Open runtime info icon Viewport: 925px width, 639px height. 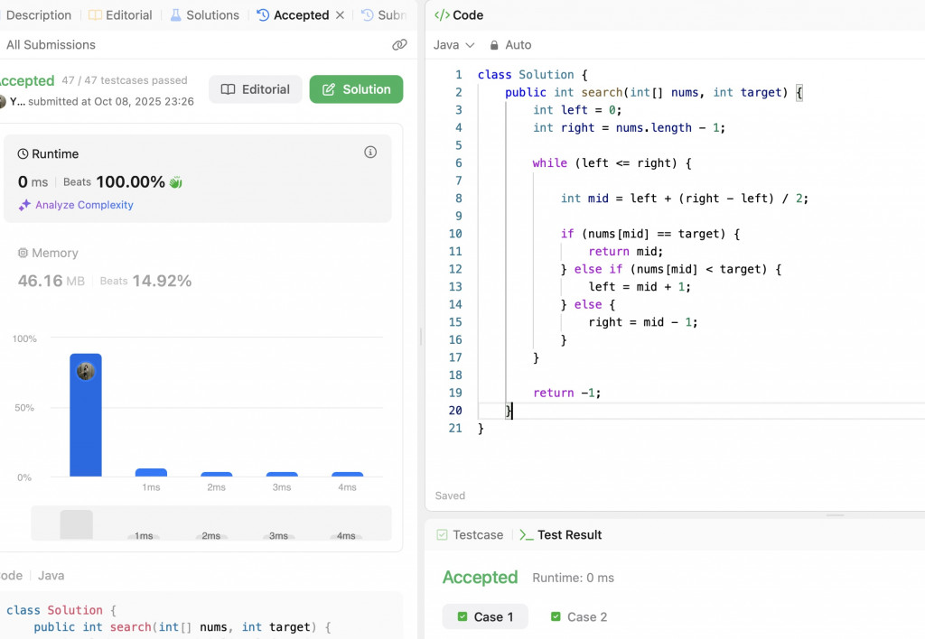tap(370, 153)
